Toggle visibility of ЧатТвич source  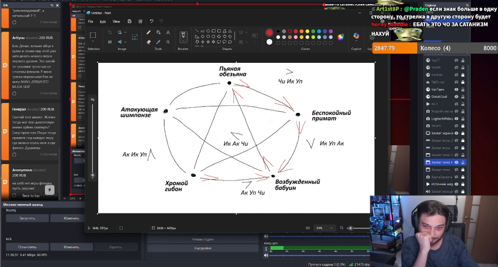456,89
